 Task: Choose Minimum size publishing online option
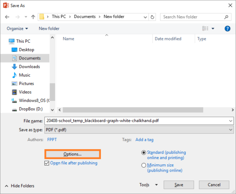(144, 165)
